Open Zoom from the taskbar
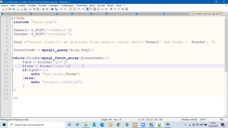The height and width of the screenshot is (128, 228). point(143,125)
